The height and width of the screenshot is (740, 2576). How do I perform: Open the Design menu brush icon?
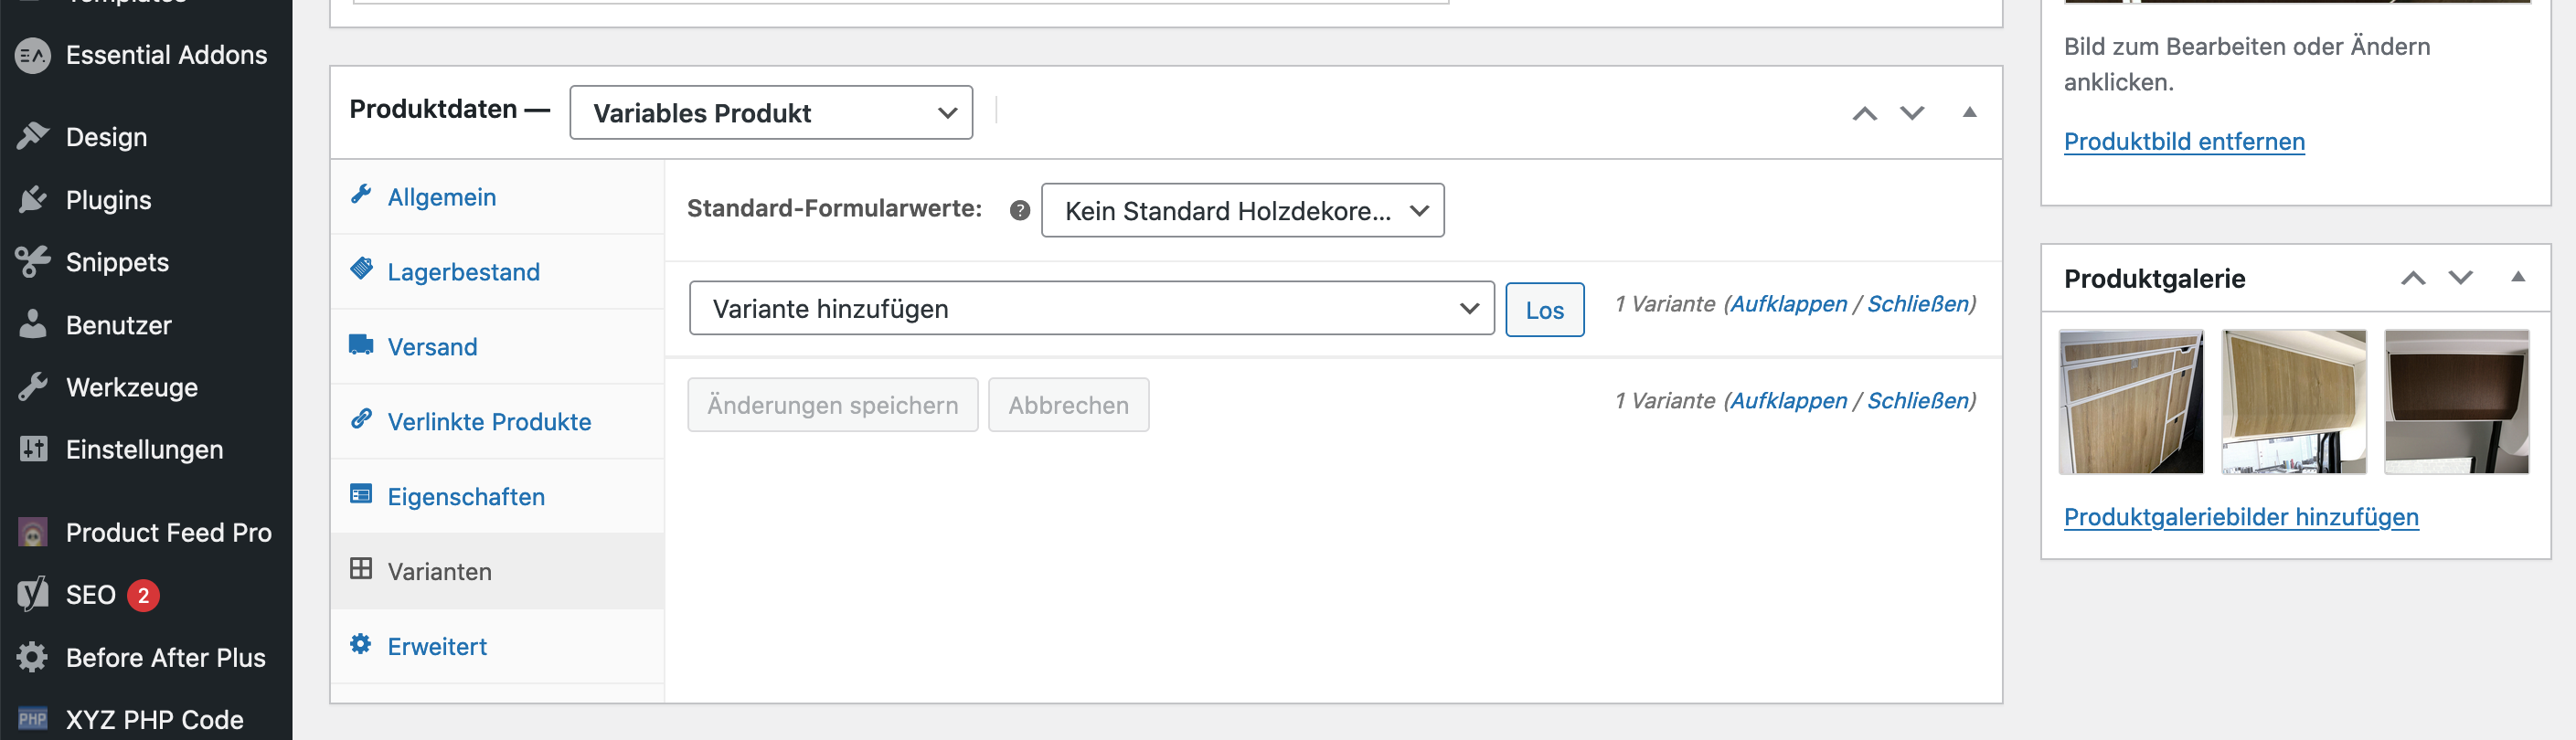pos(32,136)
